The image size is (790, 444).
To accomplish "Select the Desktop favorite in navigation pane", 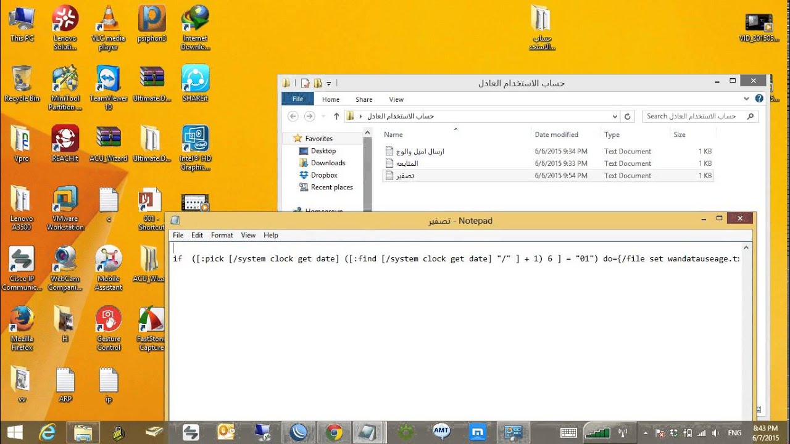I will tap(323, 150).
